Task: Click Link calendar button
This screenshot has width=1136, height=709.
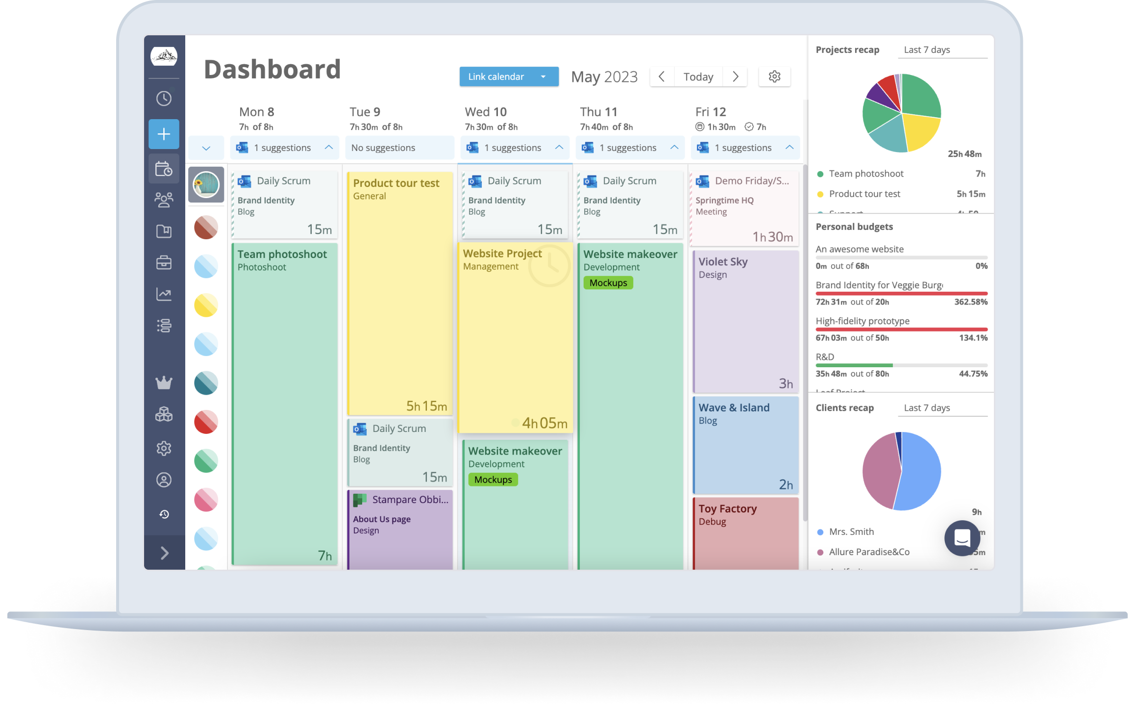Action: (x=504, y=76)
